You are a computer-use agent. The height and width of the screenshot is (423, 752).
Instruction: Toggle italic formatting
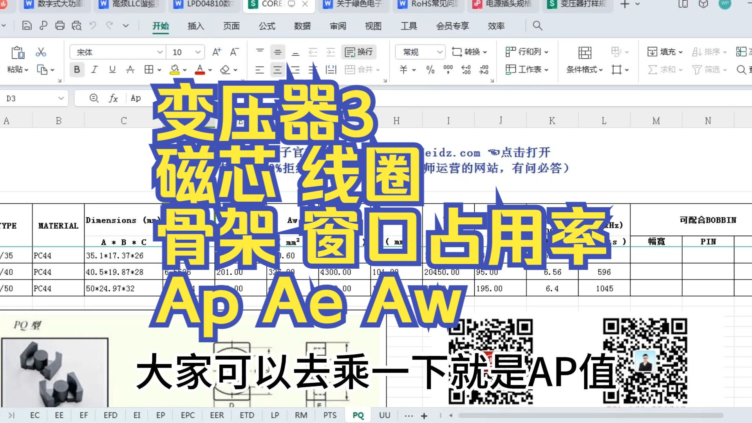94,70
